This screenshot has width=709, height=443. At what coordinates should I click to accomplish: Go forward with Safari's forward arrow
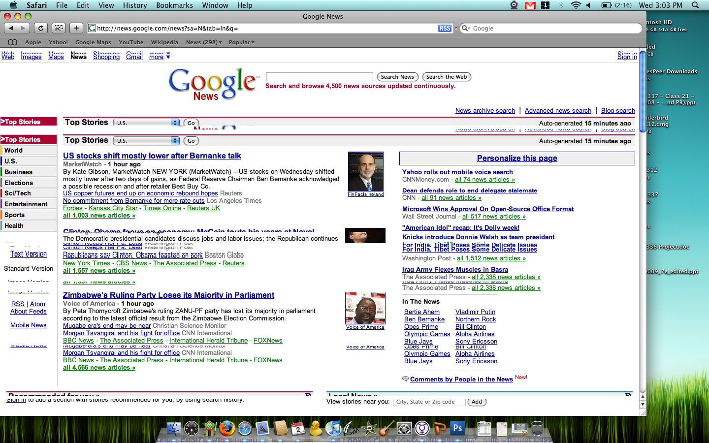23,28
